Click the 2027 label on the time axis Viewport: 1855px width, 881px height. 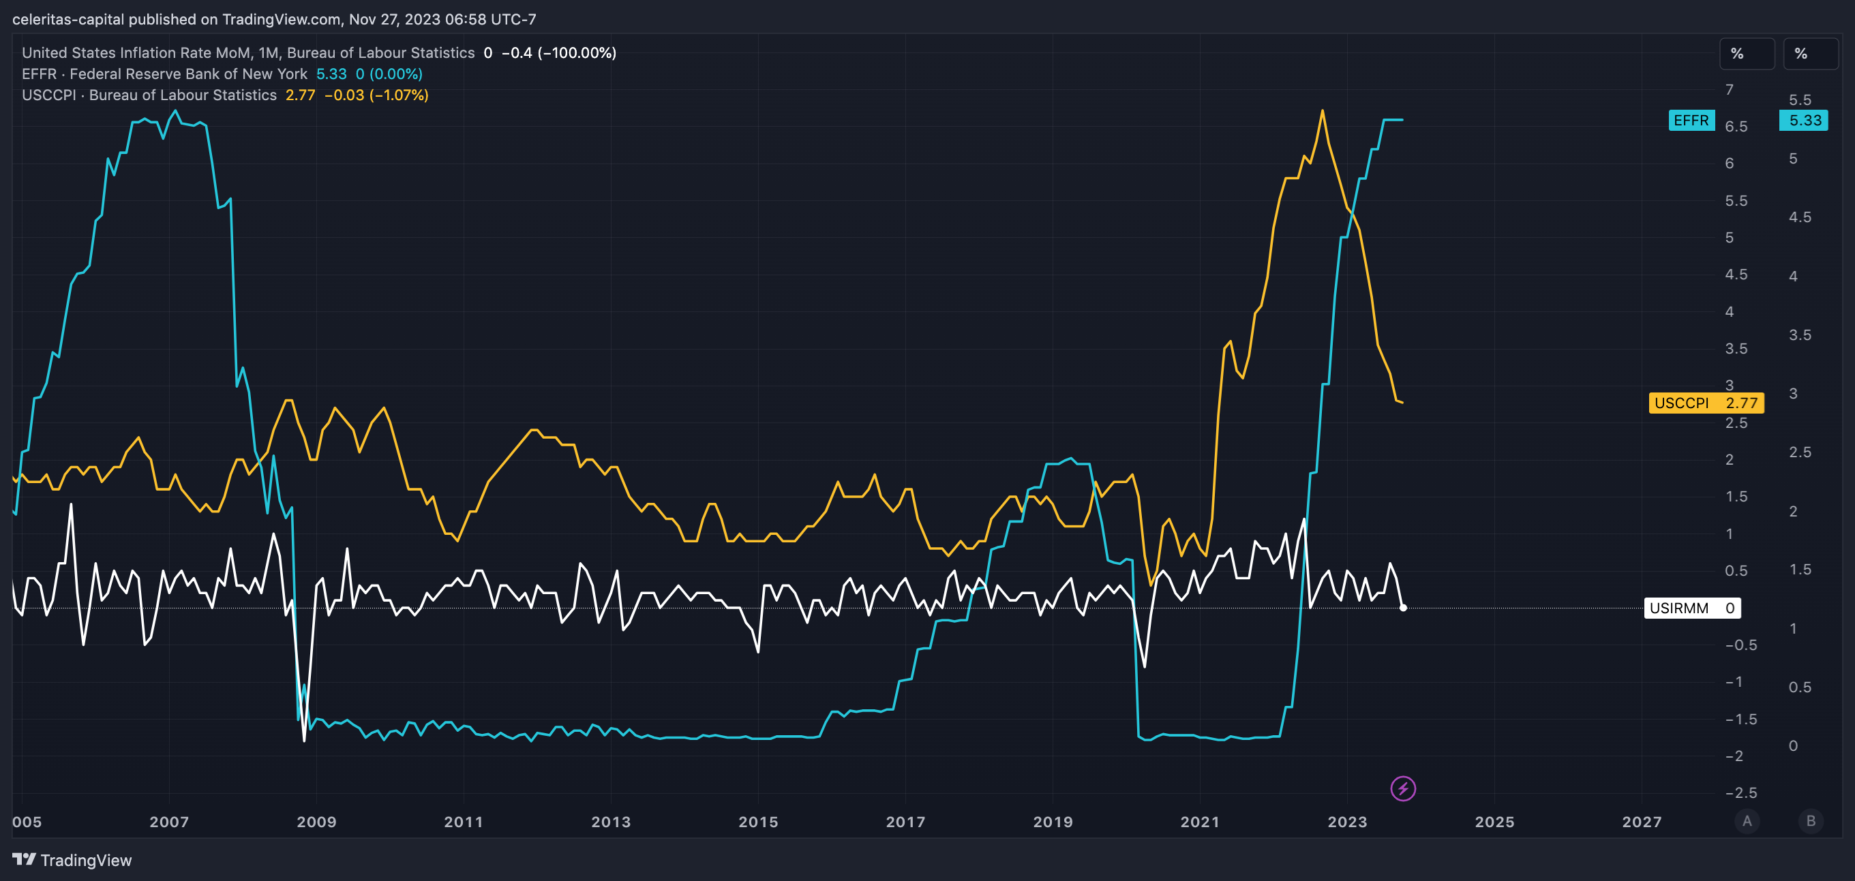point(1641,821)
